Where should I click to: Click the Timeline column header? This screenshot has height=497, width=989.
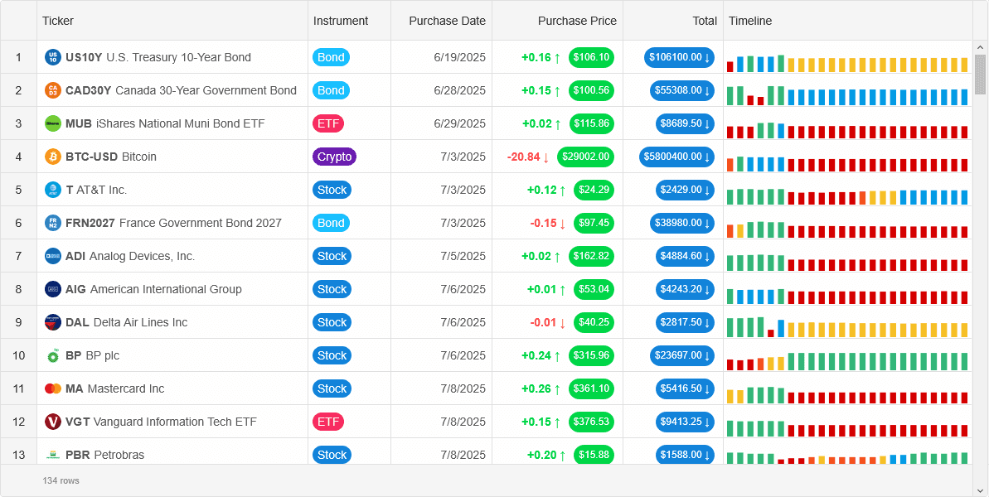(x=848, y=21)
